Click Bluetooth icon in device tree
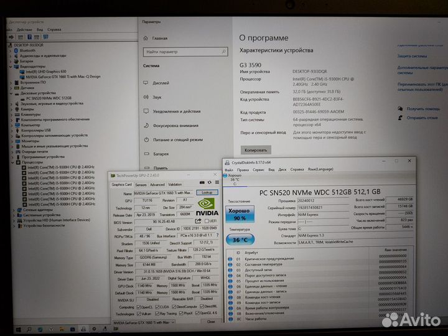This screenshot has width=448, height=336. pyautogui.click(x=16, y=50)
